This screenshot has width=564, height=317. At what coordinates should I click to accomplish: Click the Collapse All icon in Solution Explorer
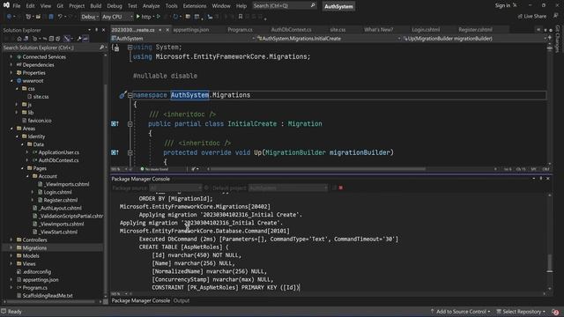click(x=51, y=39)
